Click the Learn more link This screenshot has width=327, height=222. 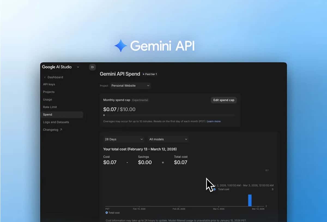click(x=214, y=121)
